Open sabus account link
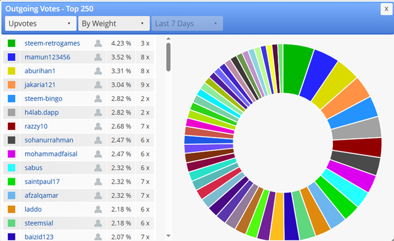394x241 pixels. pos(33,168)
